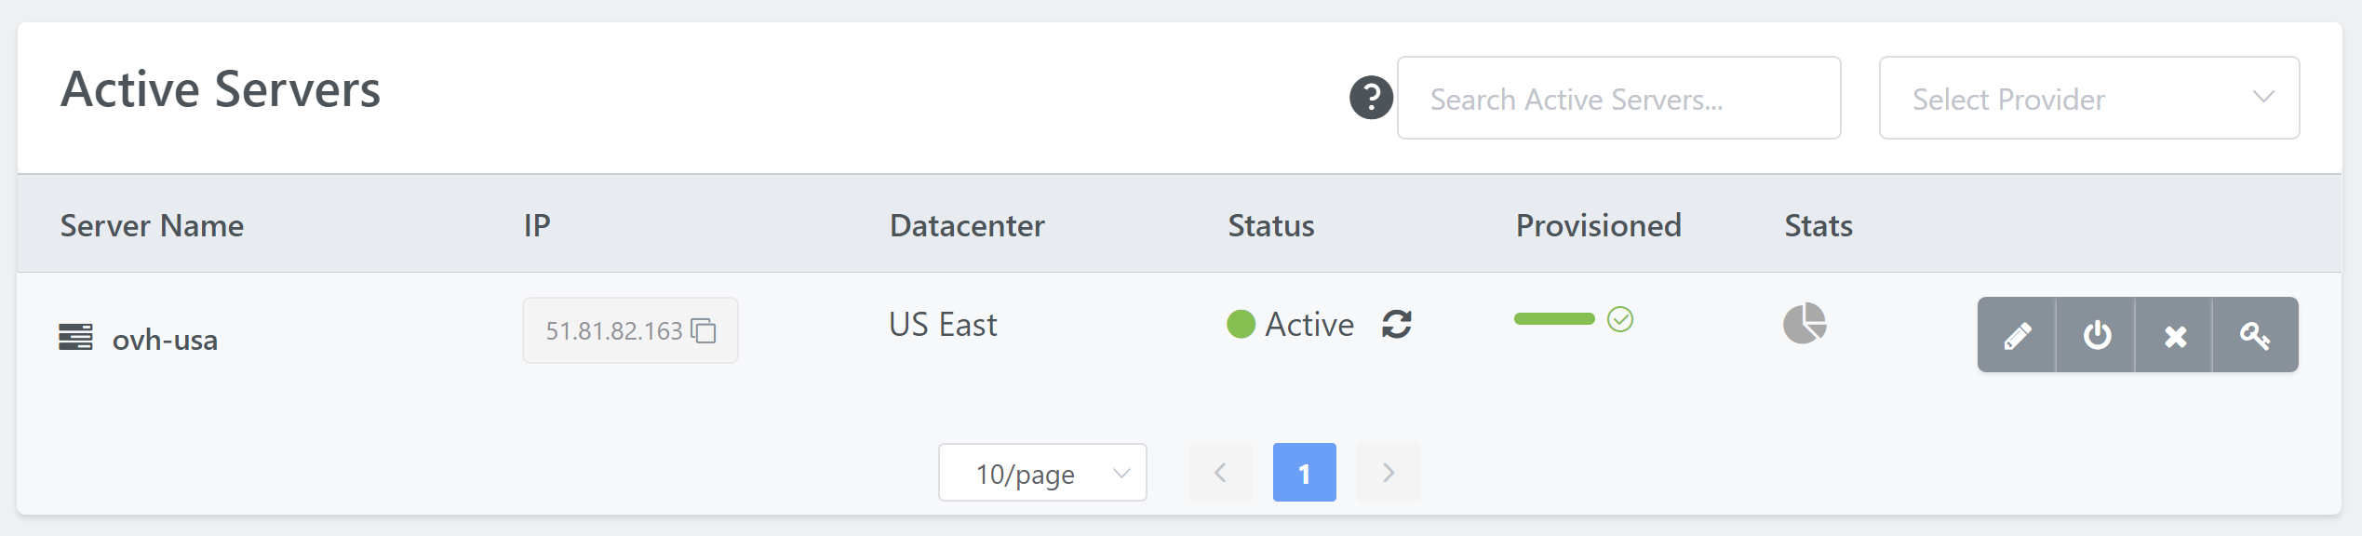The width and height of the screenshot is (2362, 536).
Task: Open the Select Provider dropdown
Action: coord(2089,98)
